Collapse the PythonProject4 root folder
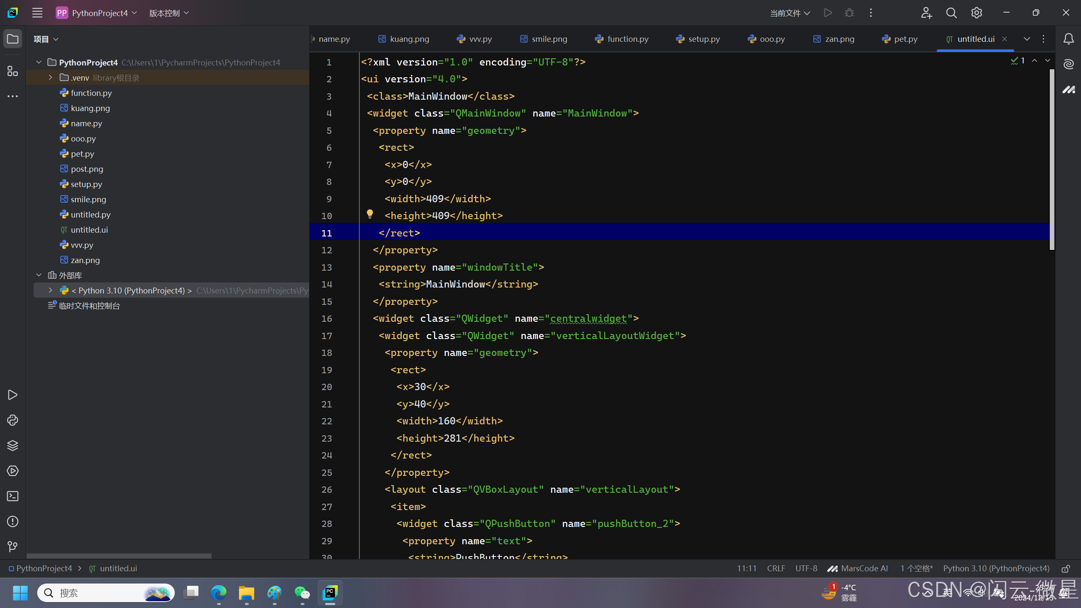 (39, 62)
